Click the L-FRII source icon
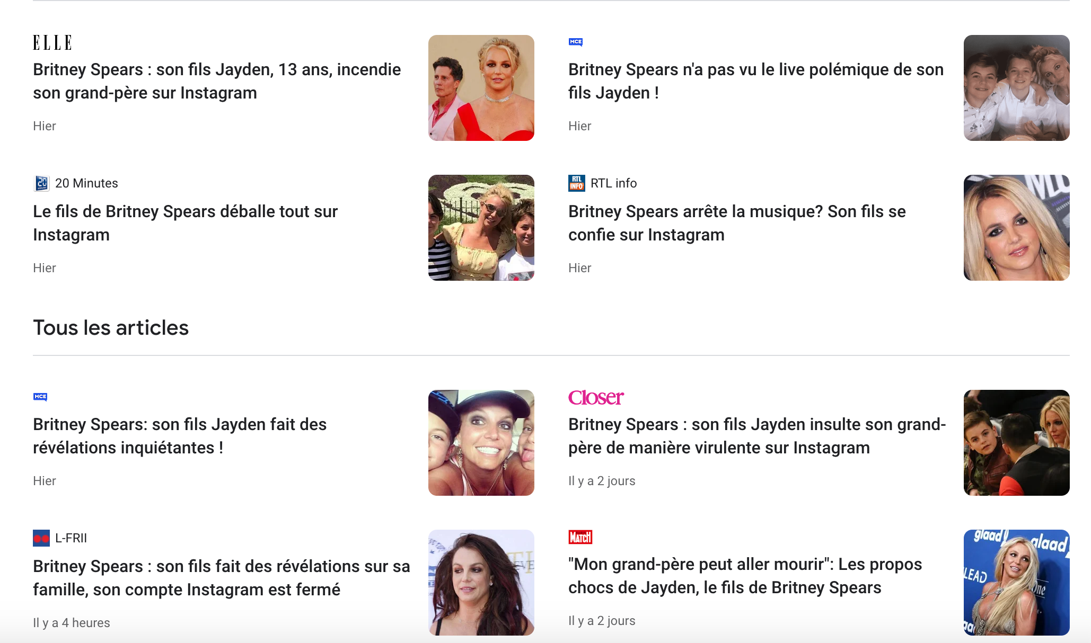 41,538
